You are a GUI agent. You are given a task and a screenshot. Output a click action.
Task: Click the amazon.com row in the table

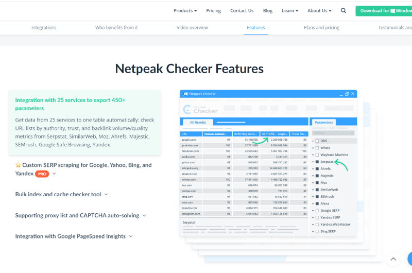coord(244,174)
